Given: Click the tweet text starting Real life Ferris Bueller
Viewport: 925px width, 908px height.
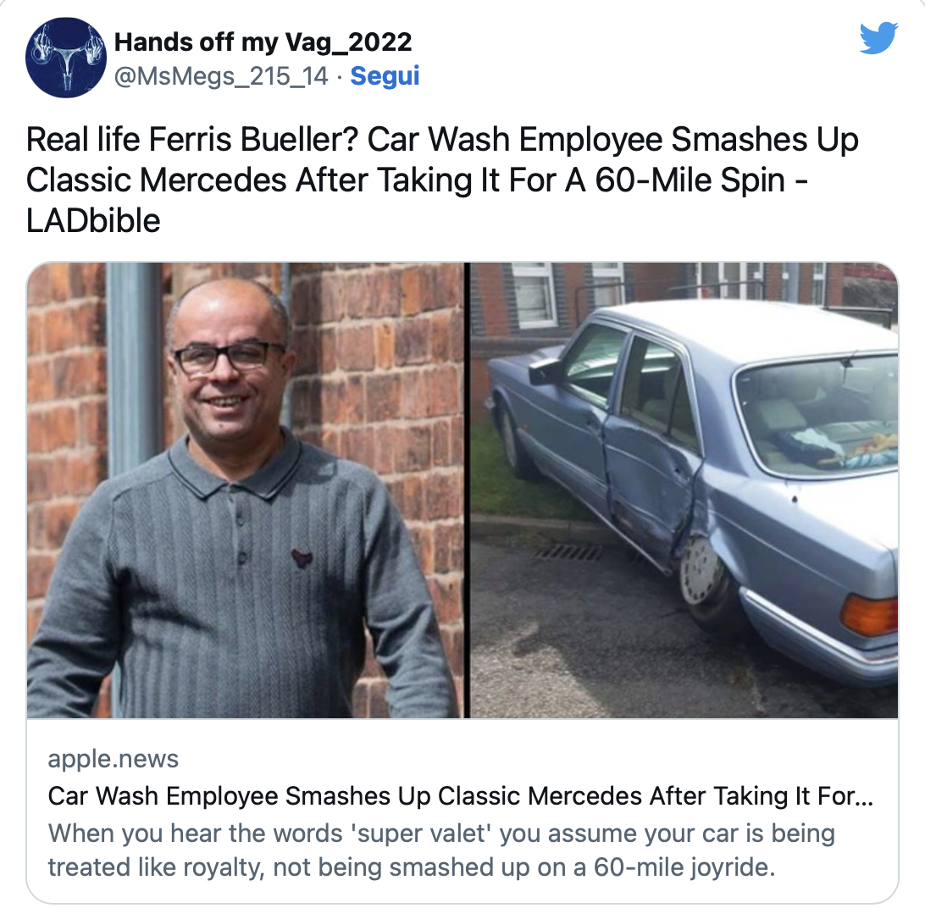Looking at the screenshot, I should (442, 180).
